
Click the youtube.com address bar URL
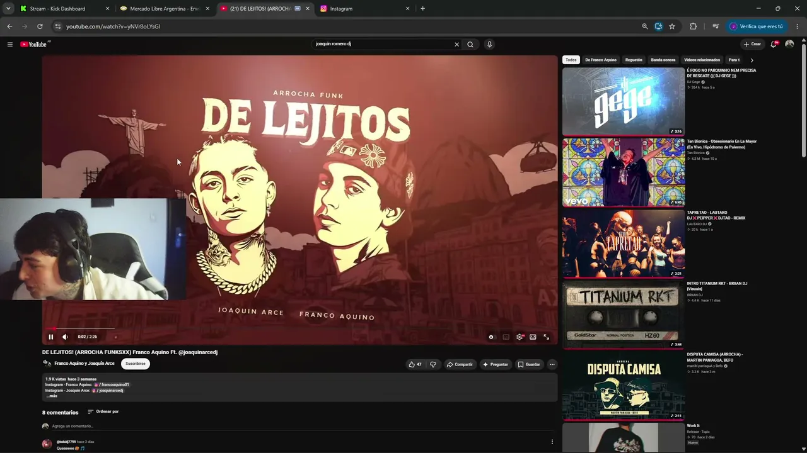(x=113, y=26)
